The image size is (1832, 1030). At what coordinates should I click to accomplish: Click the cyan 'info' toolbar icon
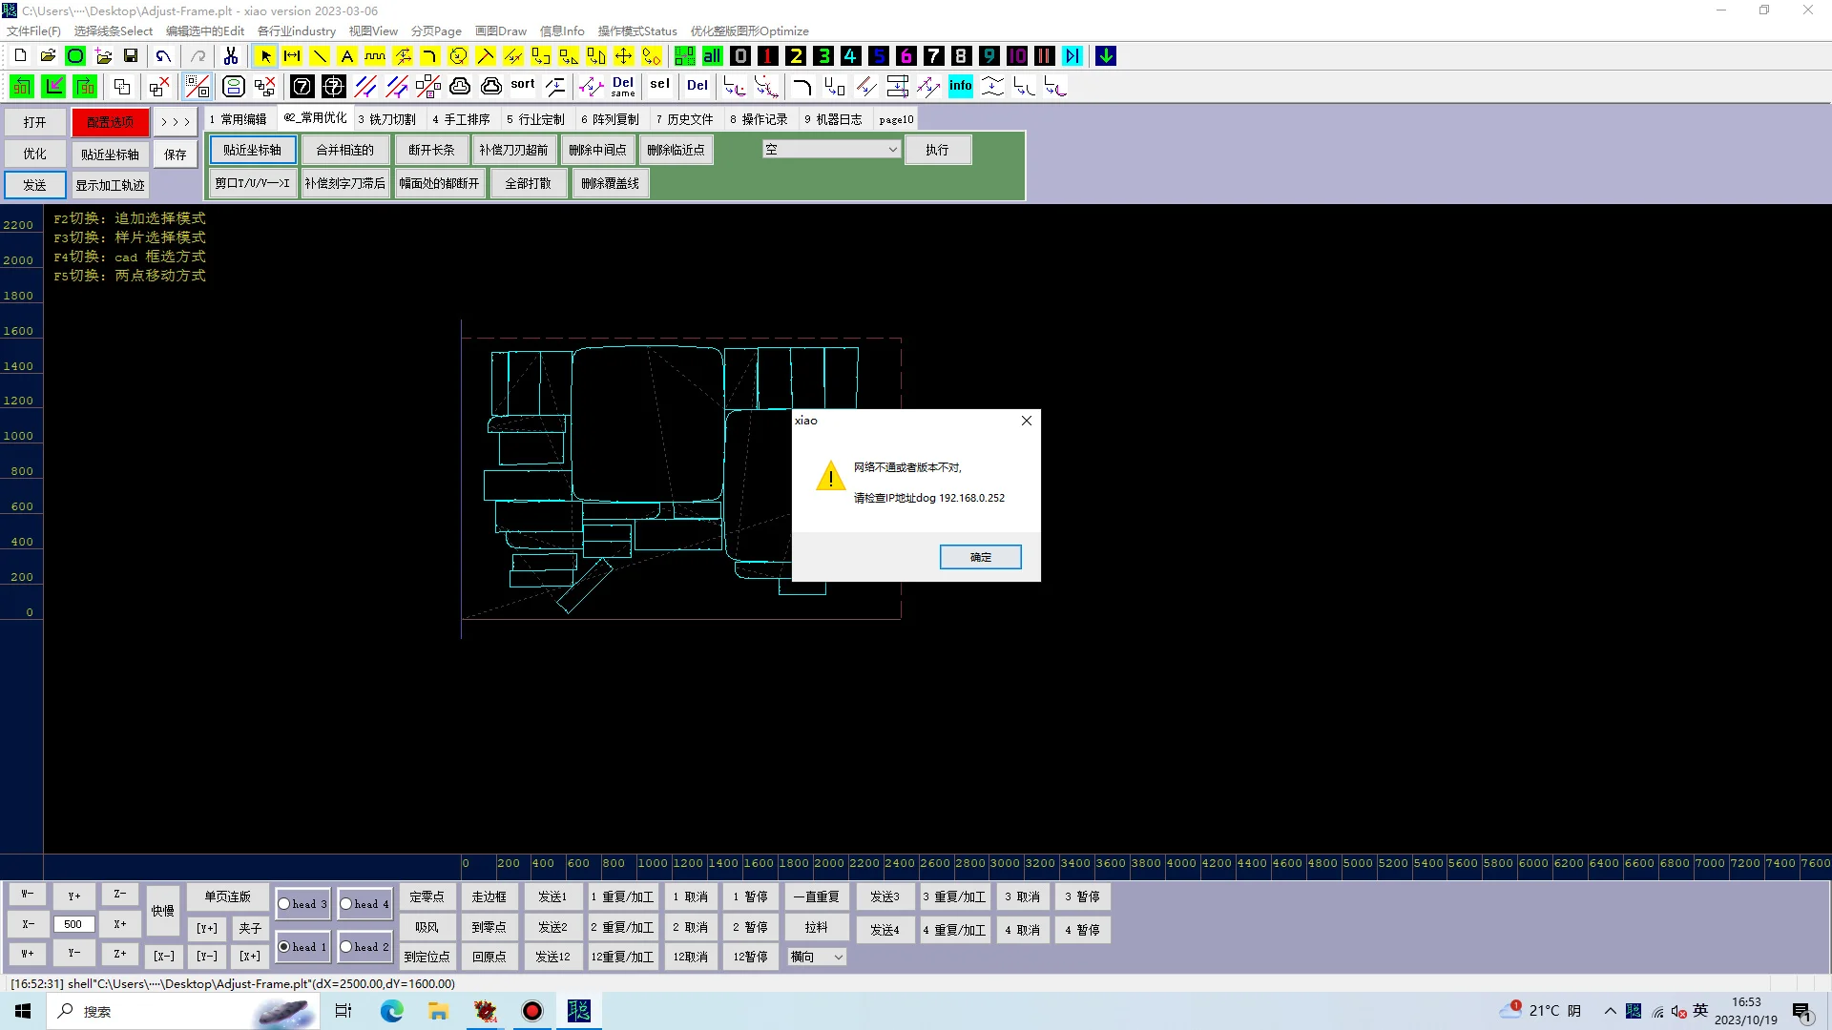[x=960, y=87]
